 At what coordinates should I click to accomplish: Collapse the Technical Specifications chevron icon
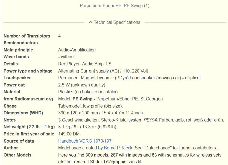[x=91, y=22]
